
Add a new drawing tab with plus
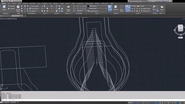(25, 16)
